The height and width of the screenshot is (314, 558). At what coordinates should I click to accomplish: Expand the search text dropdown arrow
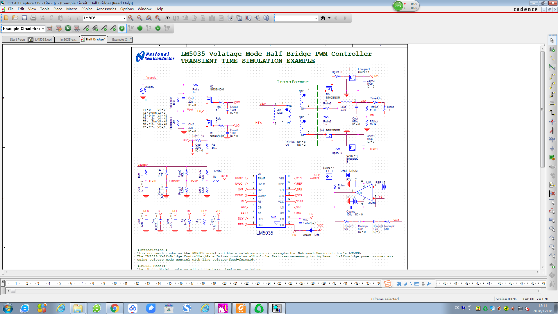click(316, 18)
